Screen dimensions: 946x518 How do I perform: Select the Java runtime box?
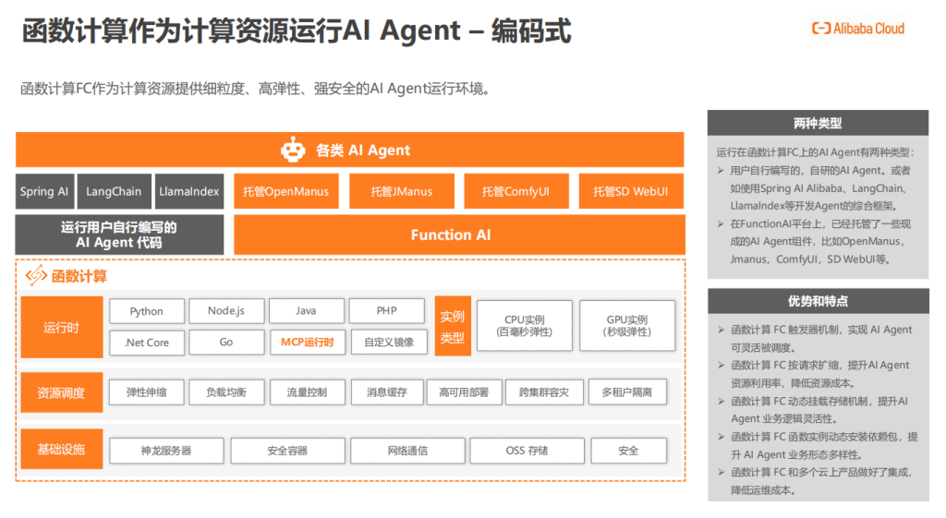[x=307, y=311]
